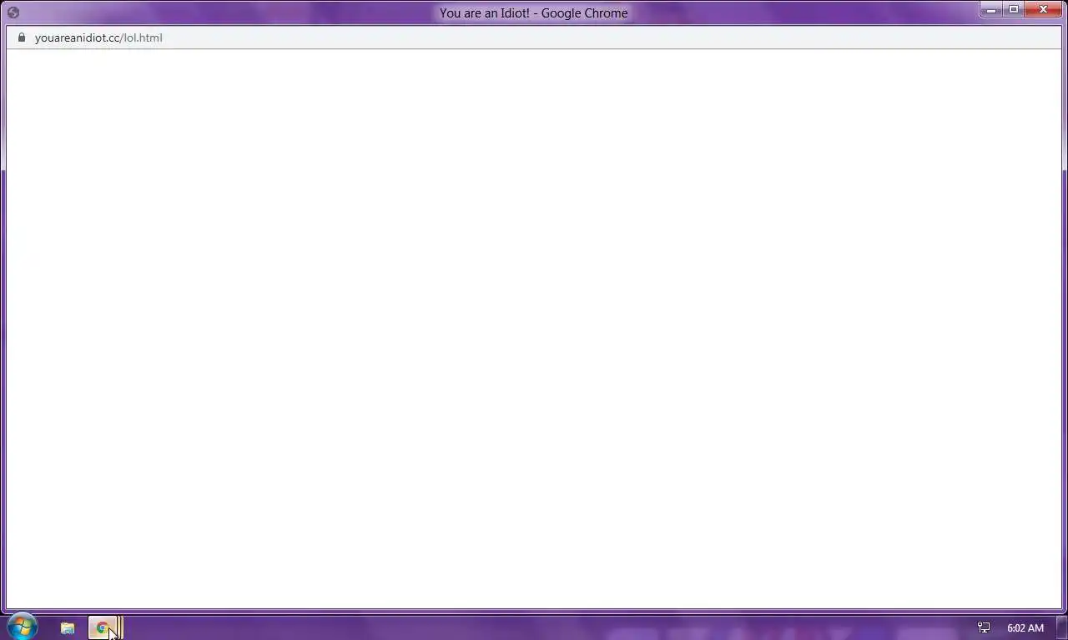Image resolution: width=1068 pixels, height=640 pixels.
Task: Click the 6:02 AM taskbar clock
Action: click(1025, 627)
